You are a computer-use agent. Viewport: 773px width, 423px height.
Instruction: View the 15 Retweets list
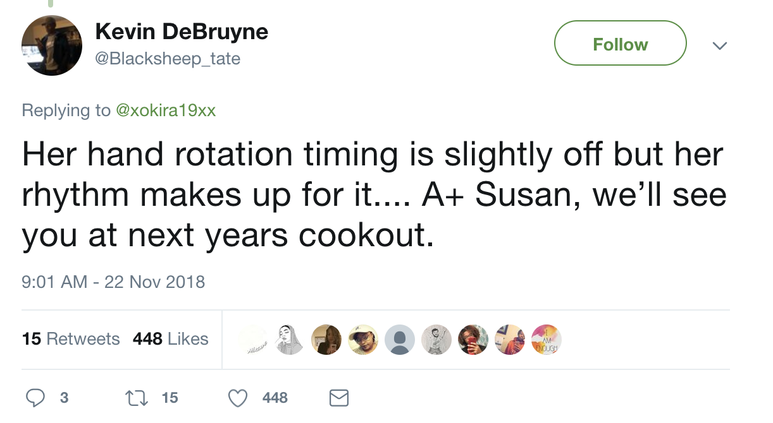tap(71, 339)
